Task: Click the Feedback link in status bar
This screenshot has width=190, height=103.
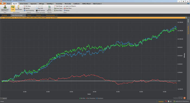Action: click(161, 101)
